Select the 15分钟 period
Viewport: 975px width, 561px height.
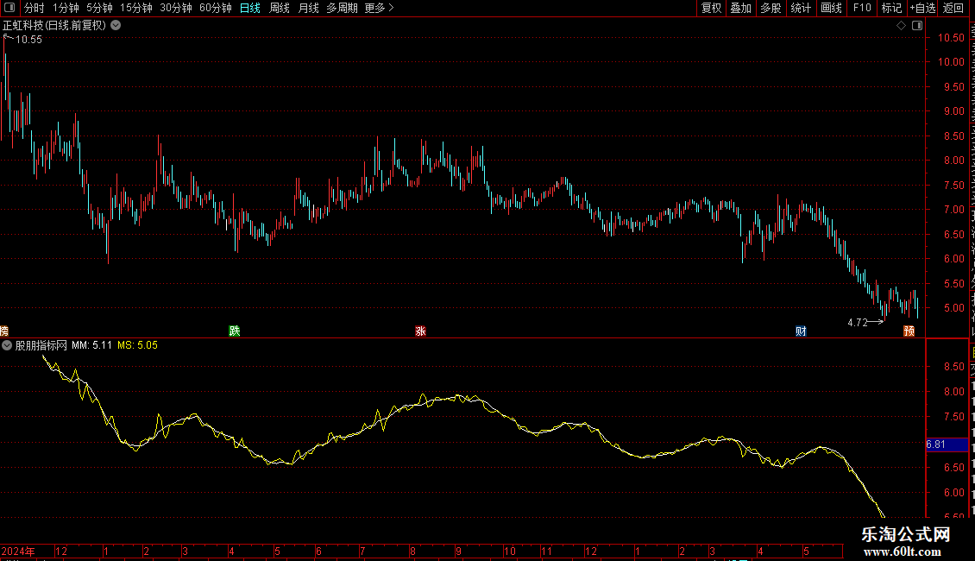pyautogui.click(x=136, y=8)
